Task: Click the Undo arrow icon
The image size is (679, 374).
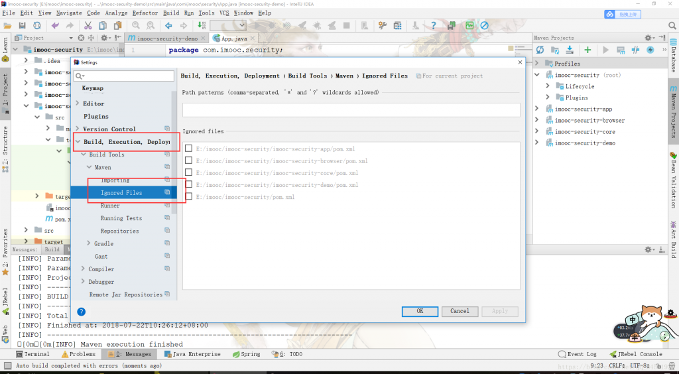Action: [55, 26]
